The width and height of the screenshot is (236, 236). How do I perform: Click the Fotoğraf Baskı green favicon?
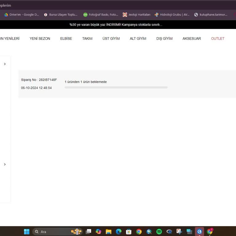click(x=85, y=15)
